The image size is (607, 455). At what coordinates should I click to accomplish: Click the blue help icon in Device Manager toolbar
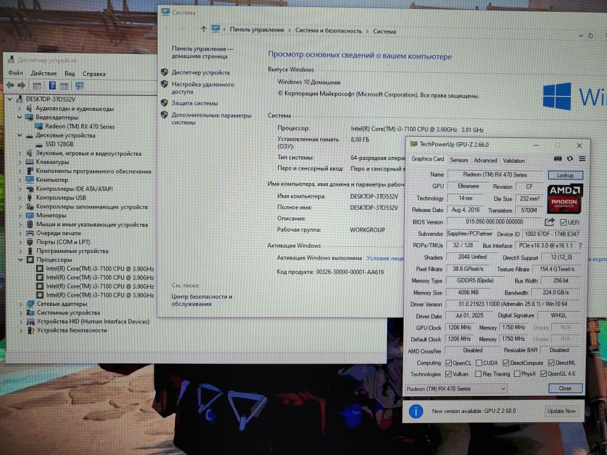point(52,85)
